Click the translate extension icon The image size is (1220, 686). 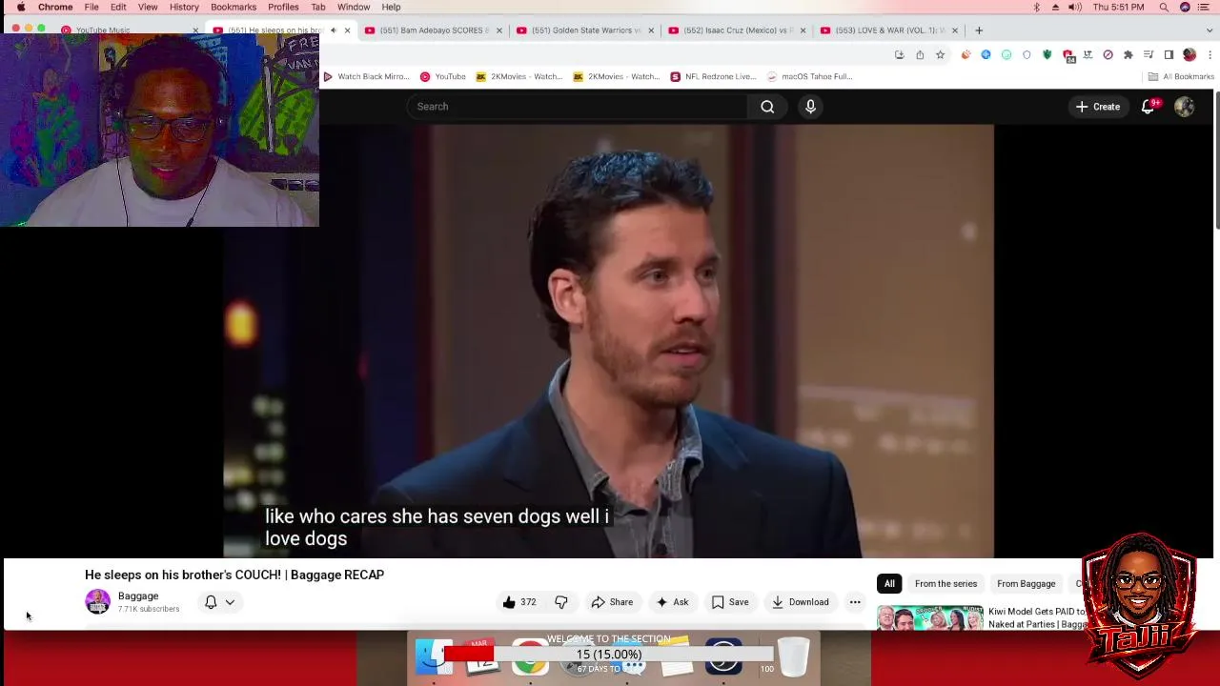tap(1088, 55)
